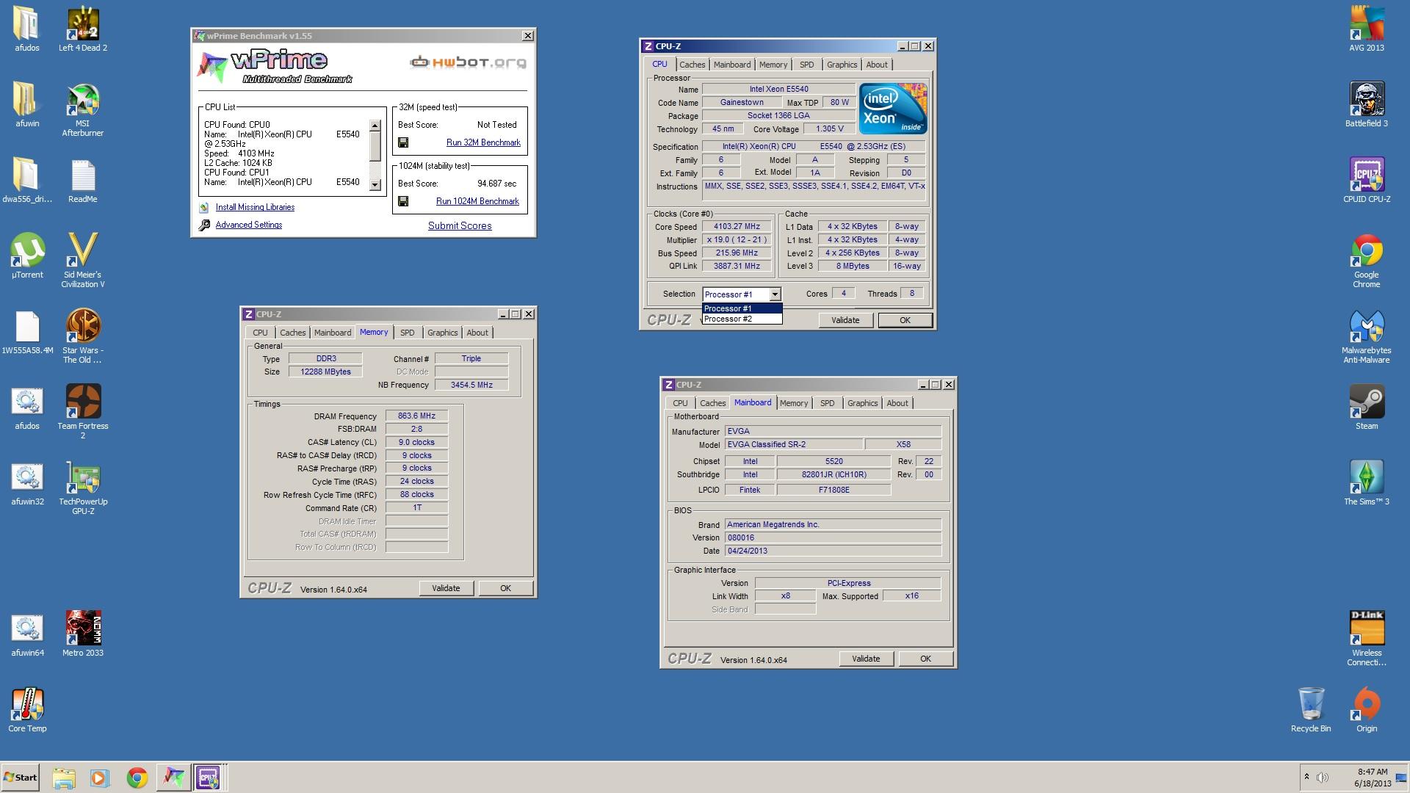Click save icon beside Run 32M Benchmark
The image size is (1410, 793).
tap(403, 142)
